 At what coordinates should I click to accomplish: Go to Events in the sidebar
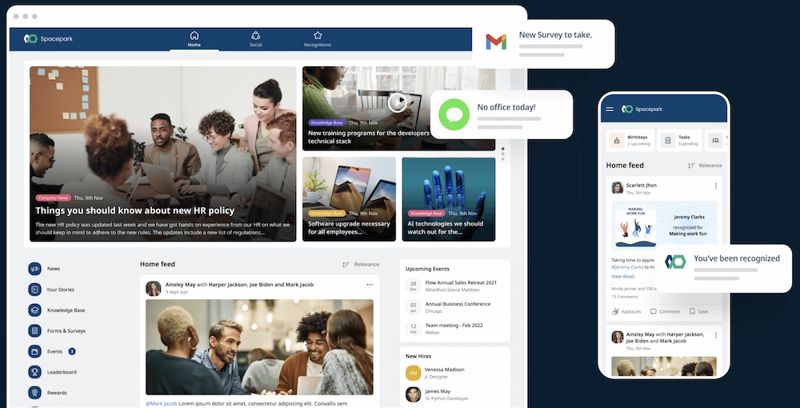[x=35, y=351]
